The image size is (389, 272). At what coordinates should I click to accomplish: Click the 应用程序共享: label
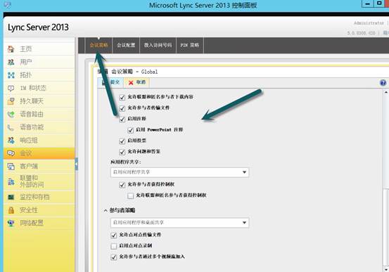(126, 162)
